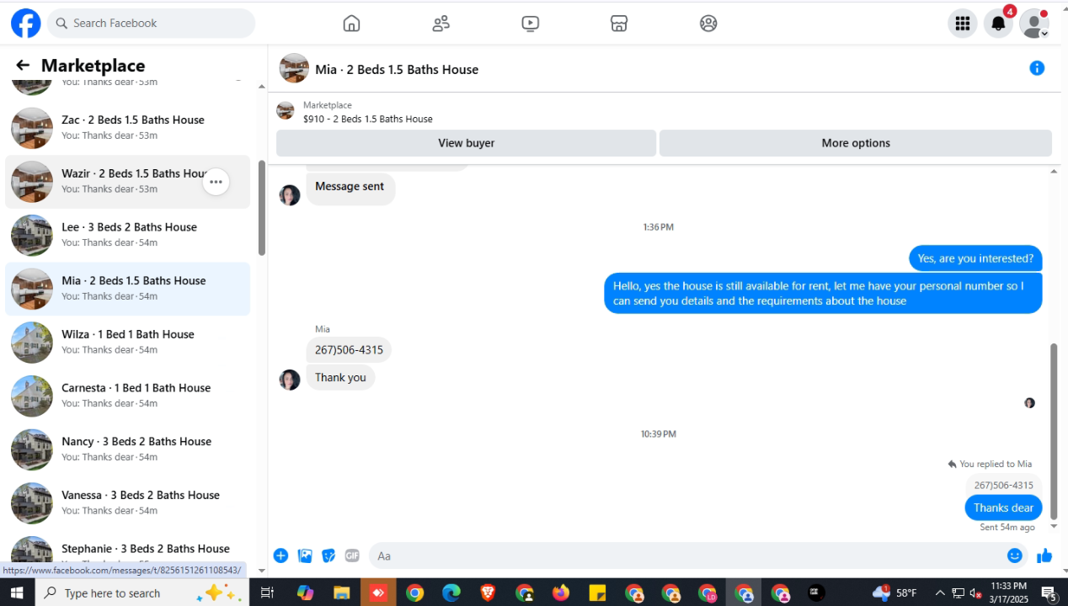Open the Notifications bell icon
Viewport: 1068px width, 606px height.
click(999, 24)
